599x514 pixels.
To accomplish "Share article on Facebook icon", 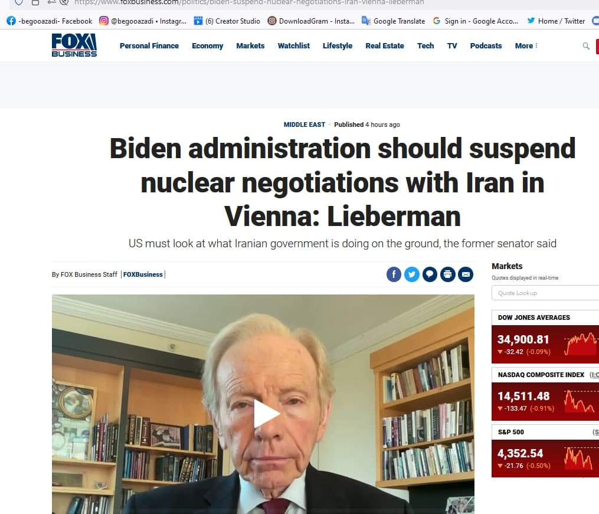I will (394, 274).
